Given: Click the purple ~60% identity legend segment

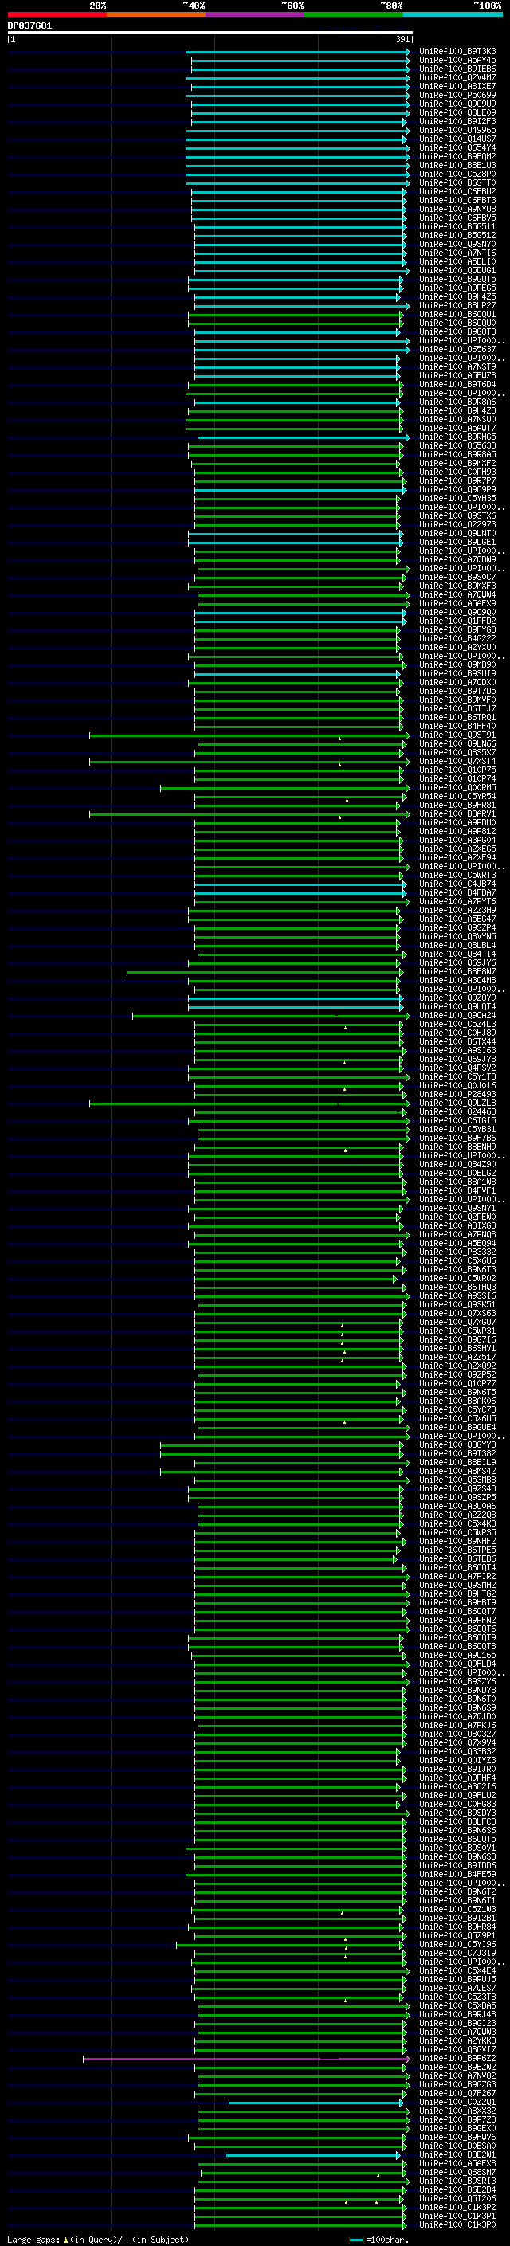Looking at the screenshot, I should 256,14.
